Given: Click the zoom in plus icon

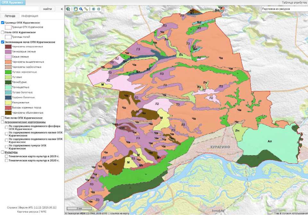Looking at the screenshot, I should coord(94,9).
